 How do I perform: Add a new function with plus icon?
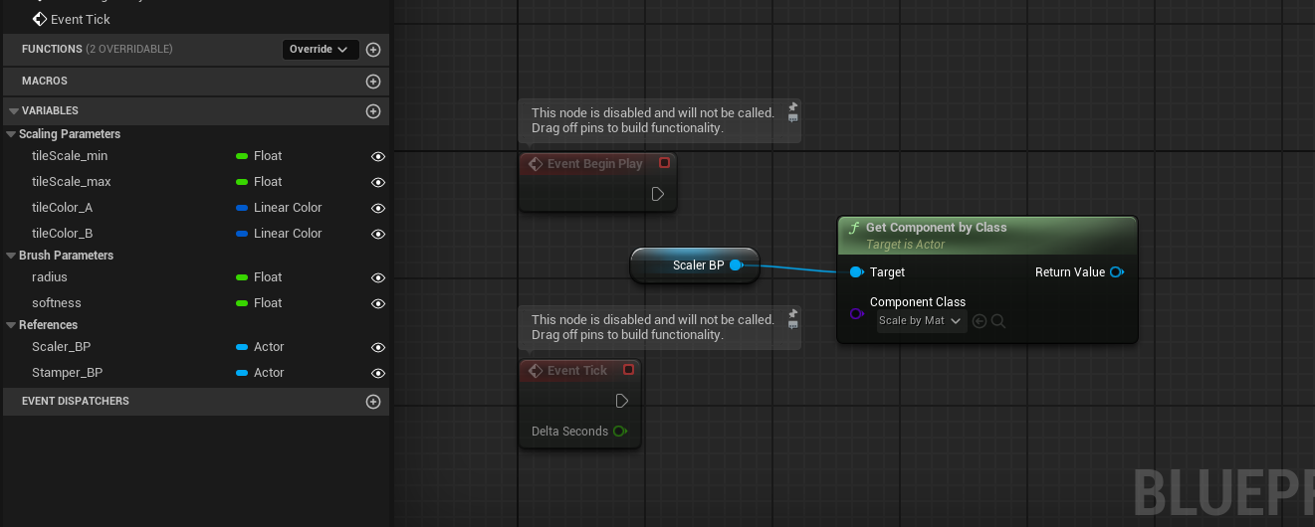tap(373, 50)
